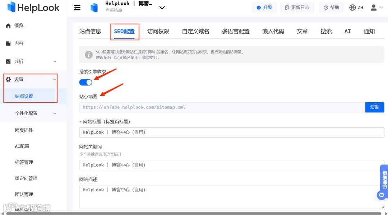
Task: Switch to the AI tab
Action: point(347,31)
